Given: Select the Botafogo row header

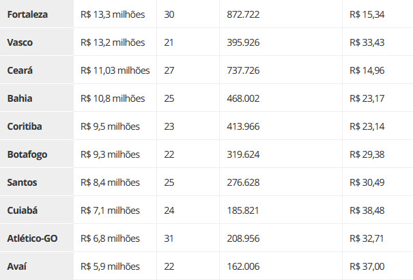Looking at the screenshot, I should 36,154.
